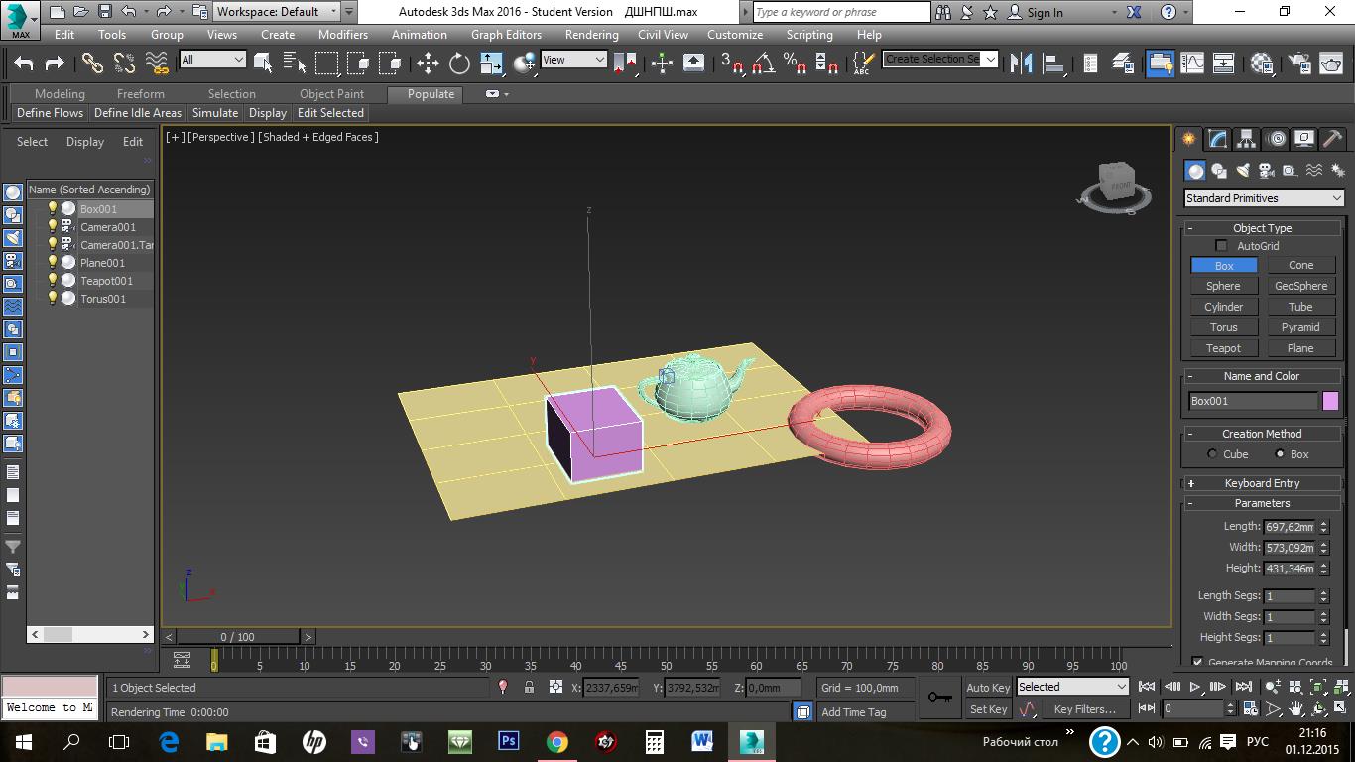Viewport: 1355px width, 762px height.
Task: Toggle the Auto Key mode
Action: [988, 687]
